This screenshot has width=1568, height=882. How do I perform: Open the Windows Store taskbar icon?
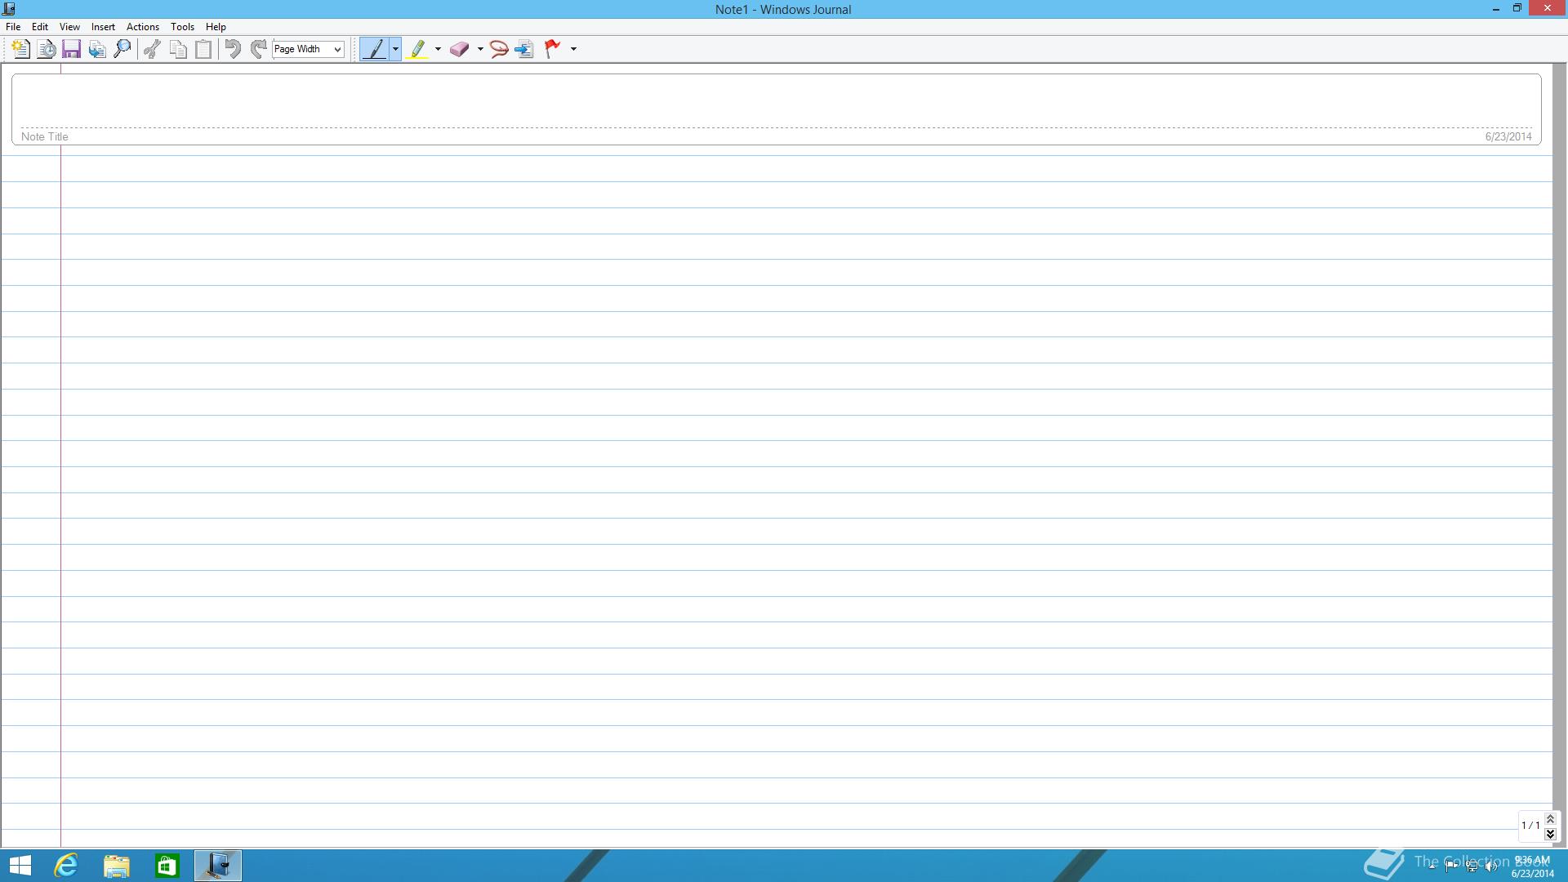pyautogui.click(x=167, y=866)
